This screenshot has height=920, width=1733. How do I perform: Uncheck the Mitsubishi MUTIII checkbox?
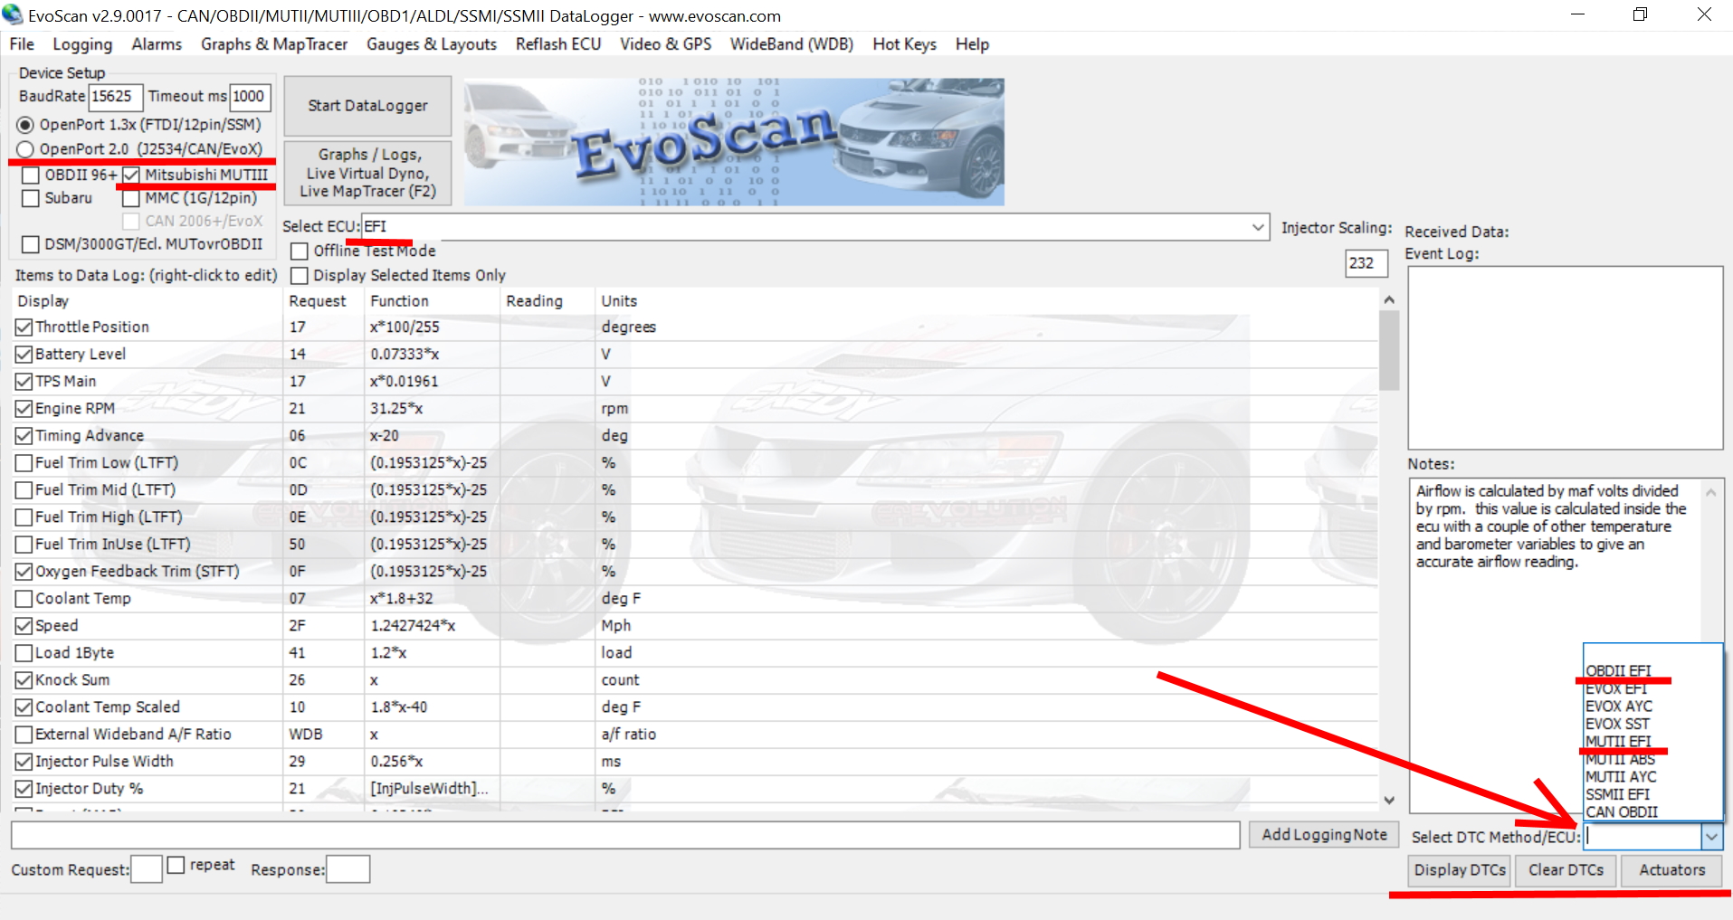pos(132,175)
